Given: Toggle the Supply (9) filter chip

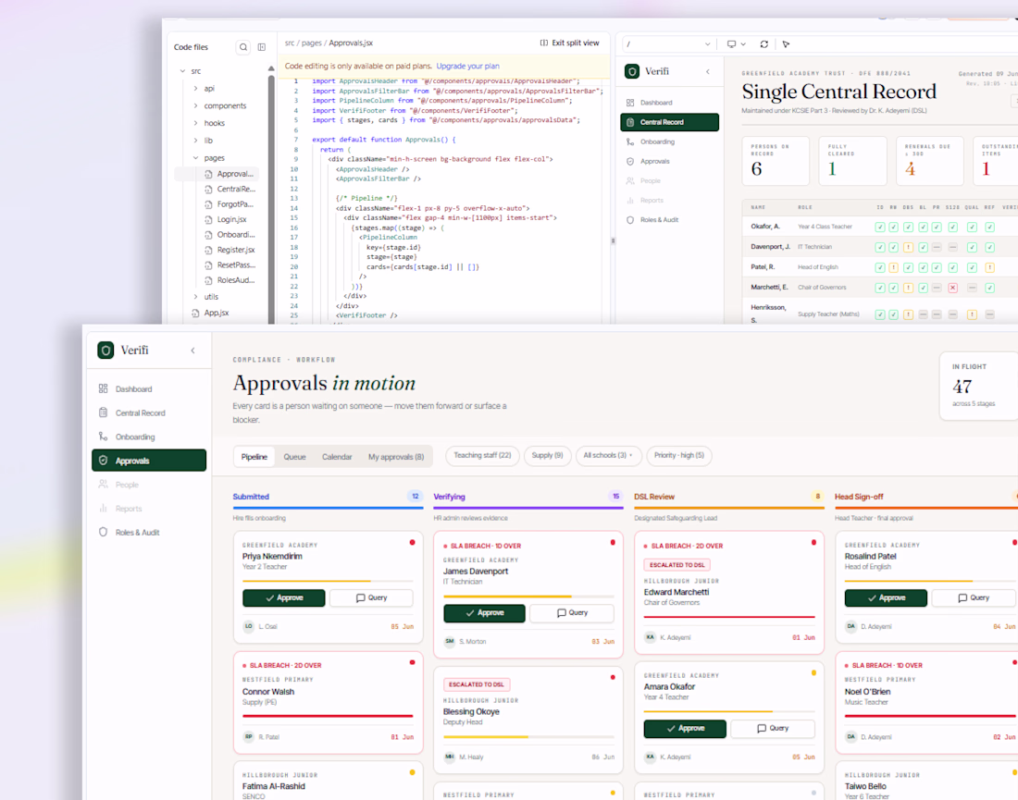Looking at the screenshot, I should pos(547,455).
